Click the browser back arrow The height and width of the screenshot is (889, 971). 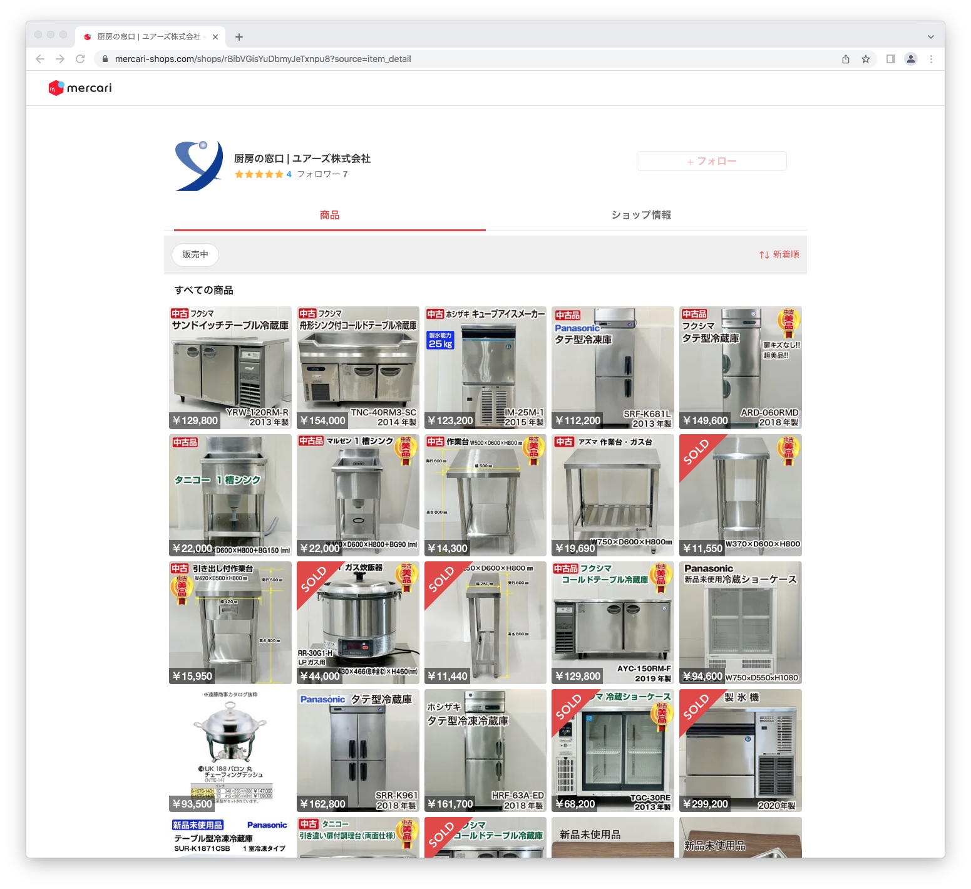tap(40, 59)
